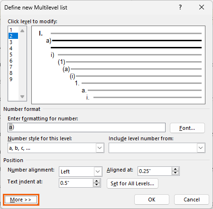Choose level 9 in the level list
This screenshot has height=209, width=213.
[x=13, y=79]
